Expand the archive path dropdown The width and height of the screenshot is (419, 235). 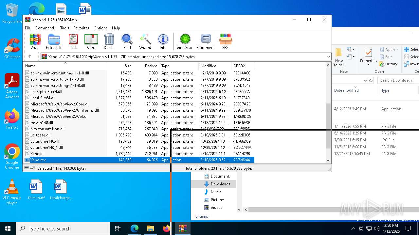[x=328, y=57]
